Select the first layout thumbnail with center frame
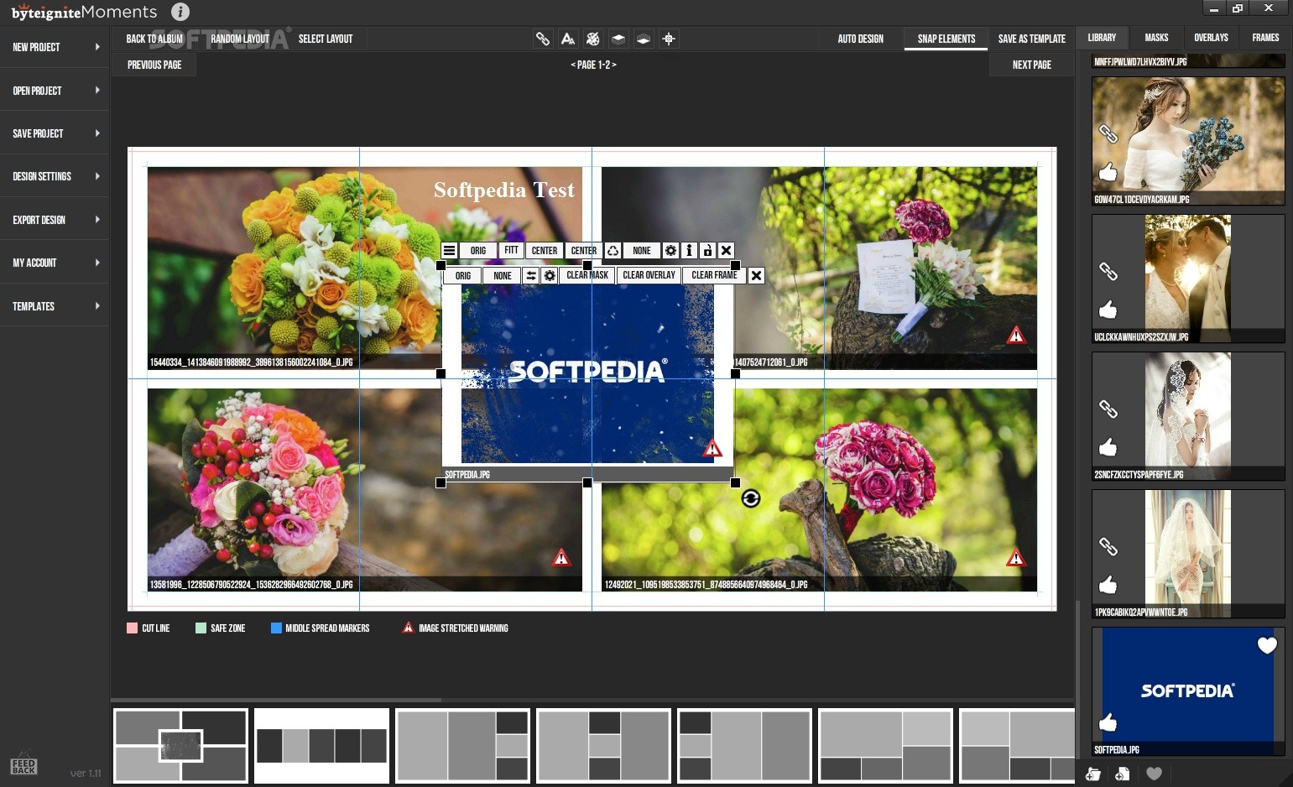Screen dimensions: 1293x787 [180, 745]
